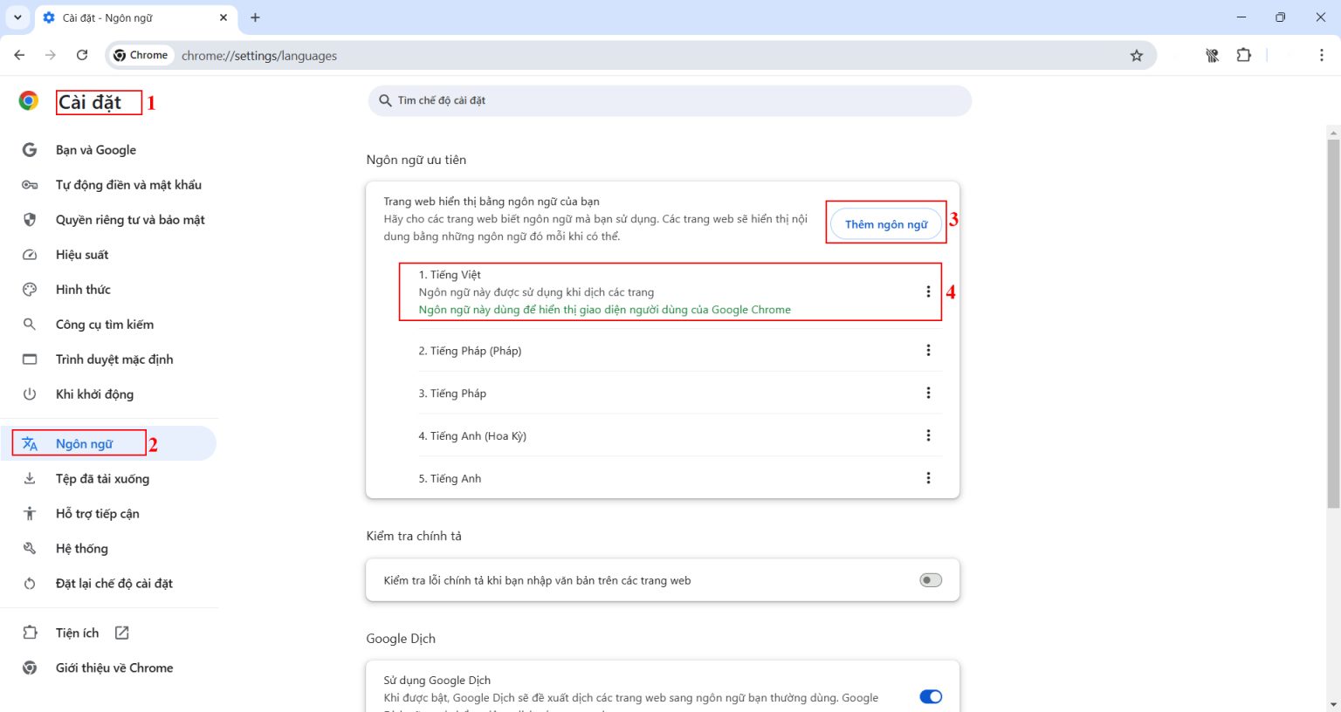Open the Extensions puzzle icon in the toolbar
This screenshot has width=1341, height=712.
(1243, 54)
